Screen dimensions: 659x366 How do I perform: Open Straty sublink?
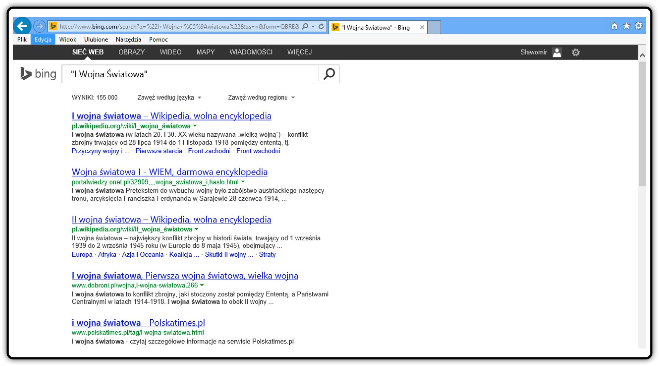(x=267, y=254)
